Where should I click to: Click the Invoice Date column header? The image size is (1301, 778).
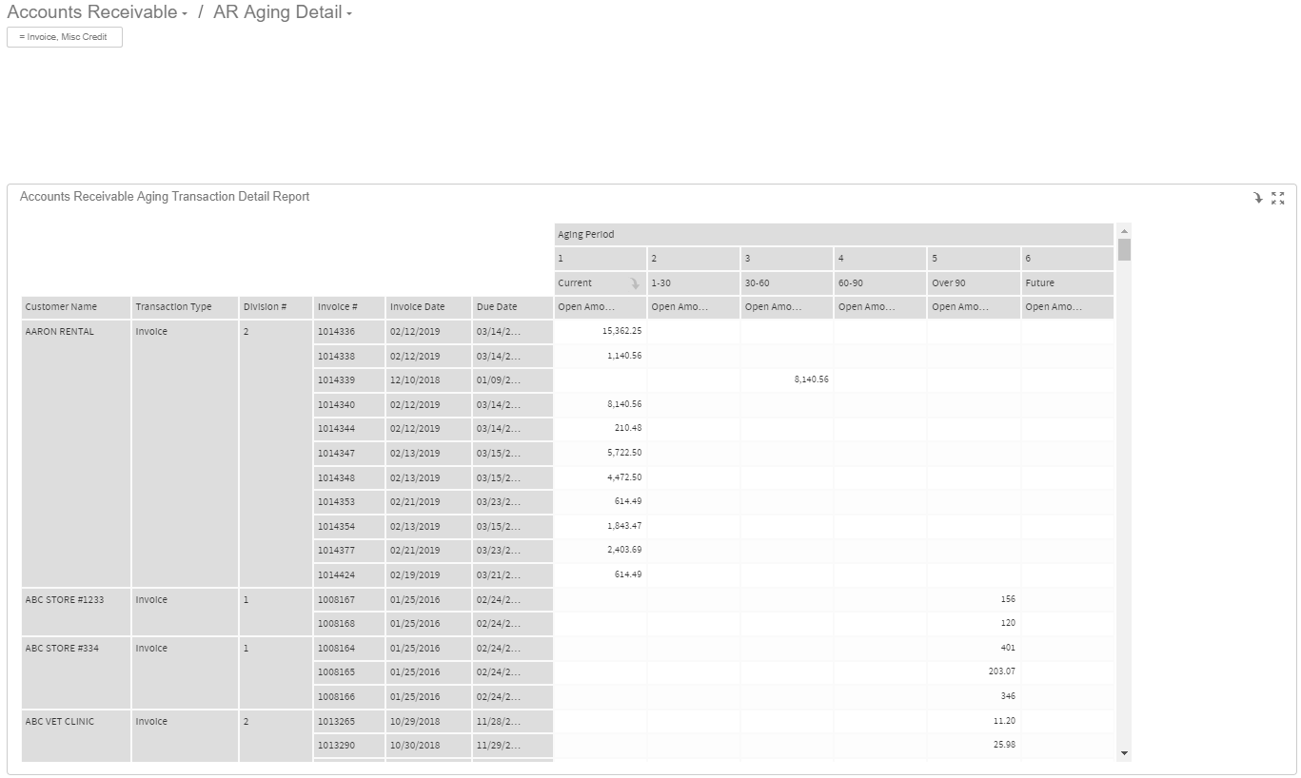point(427,307)
